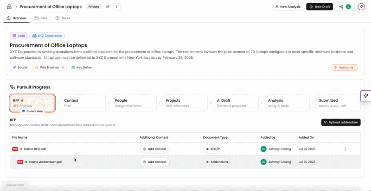Open RFQ/P document type selector
The width and height of the screenshot is (371, 191).
[213, 149]
